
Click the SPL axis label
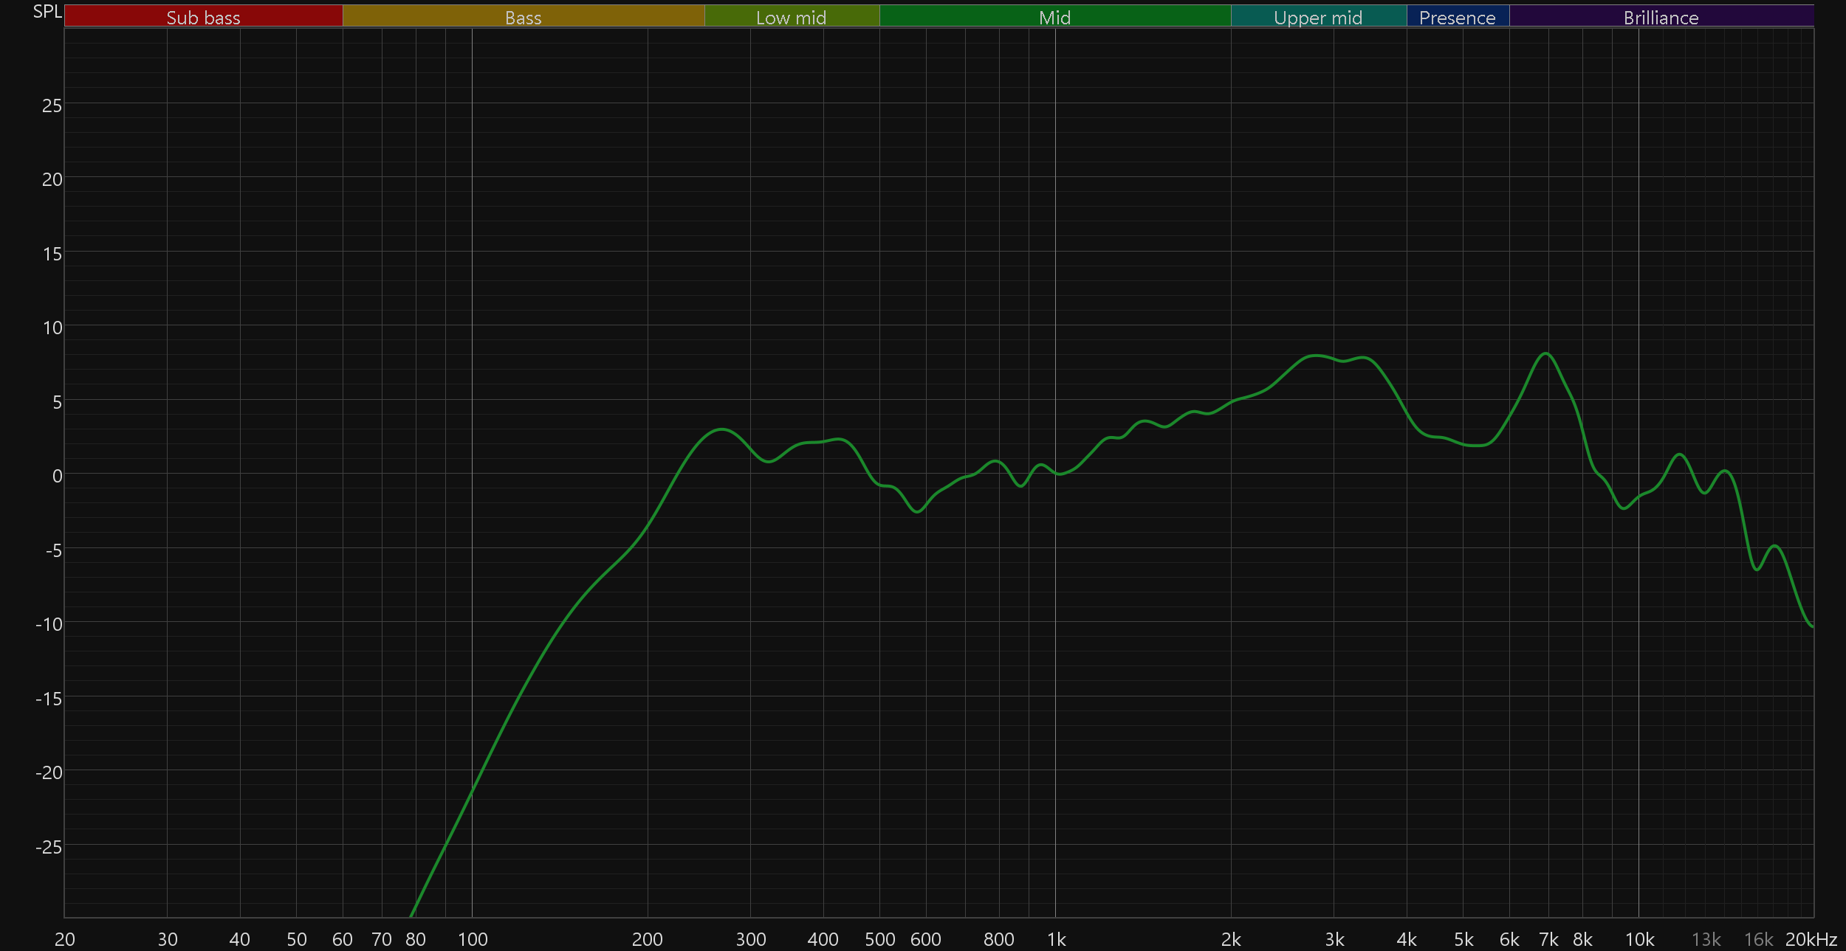pos(47,12)
